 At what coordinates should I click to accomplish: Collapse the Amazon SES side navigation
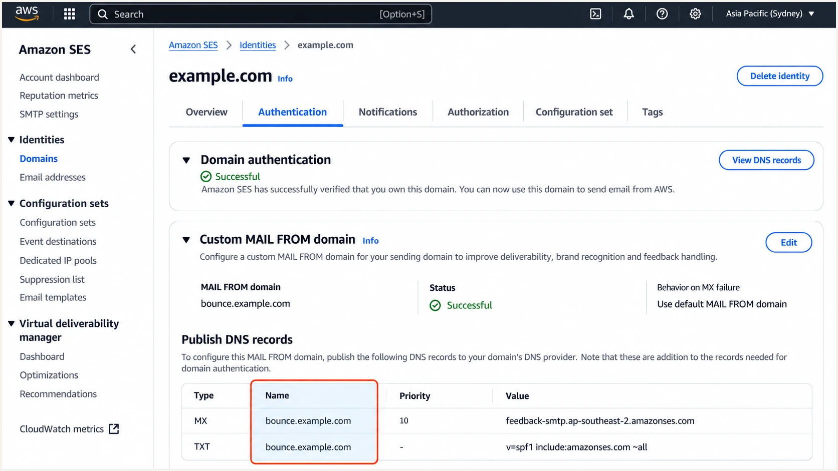tap(133, 49)
